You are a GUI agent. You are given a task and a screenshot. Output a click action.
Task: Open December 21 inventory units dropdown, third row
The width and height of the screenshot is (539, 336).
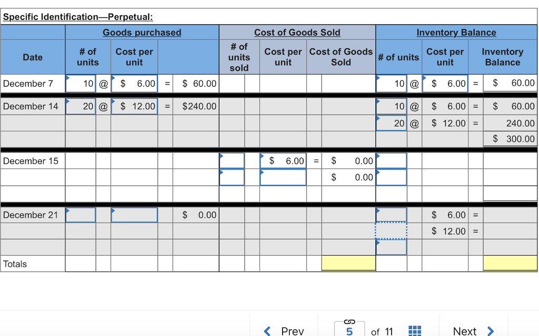(x=391, y=247)
